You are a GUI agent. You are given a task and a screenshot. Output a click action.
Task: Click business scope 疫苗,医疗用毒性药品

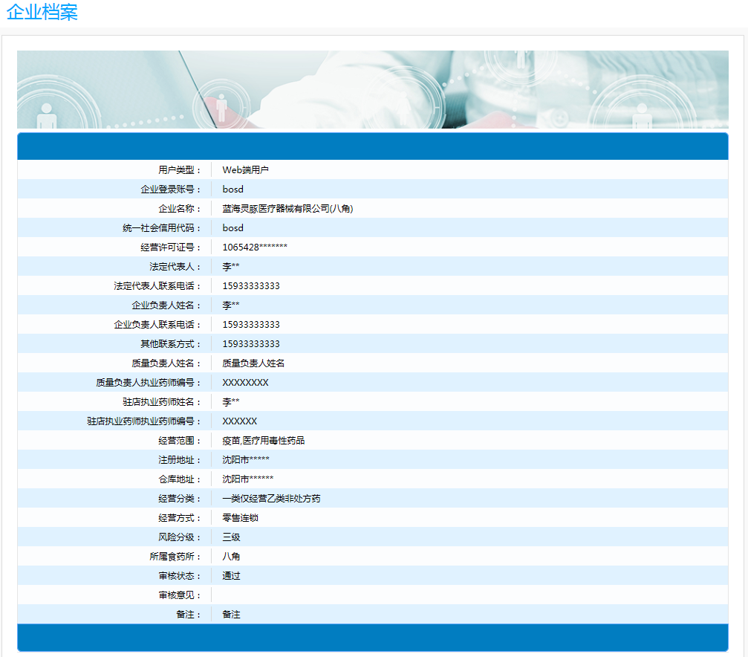point(263,441)
